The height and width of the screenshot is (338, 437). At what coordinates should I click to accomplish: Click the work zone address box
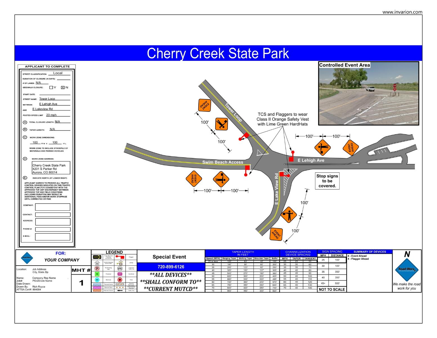[x=51, y=168]
